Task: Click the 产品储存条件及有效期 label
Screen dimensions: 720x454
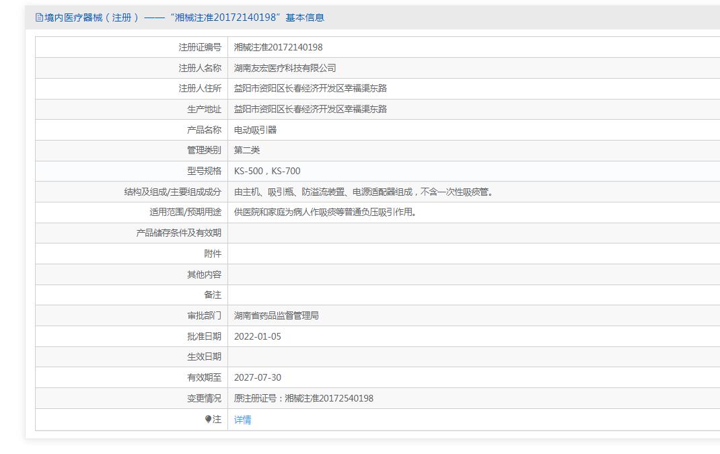Action: [x=178, y=233]
